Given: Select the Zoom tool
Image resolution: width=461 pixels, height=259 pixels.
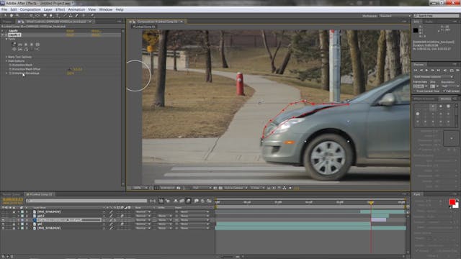Looking at the screenshot, I should click(x=17, y=16).
